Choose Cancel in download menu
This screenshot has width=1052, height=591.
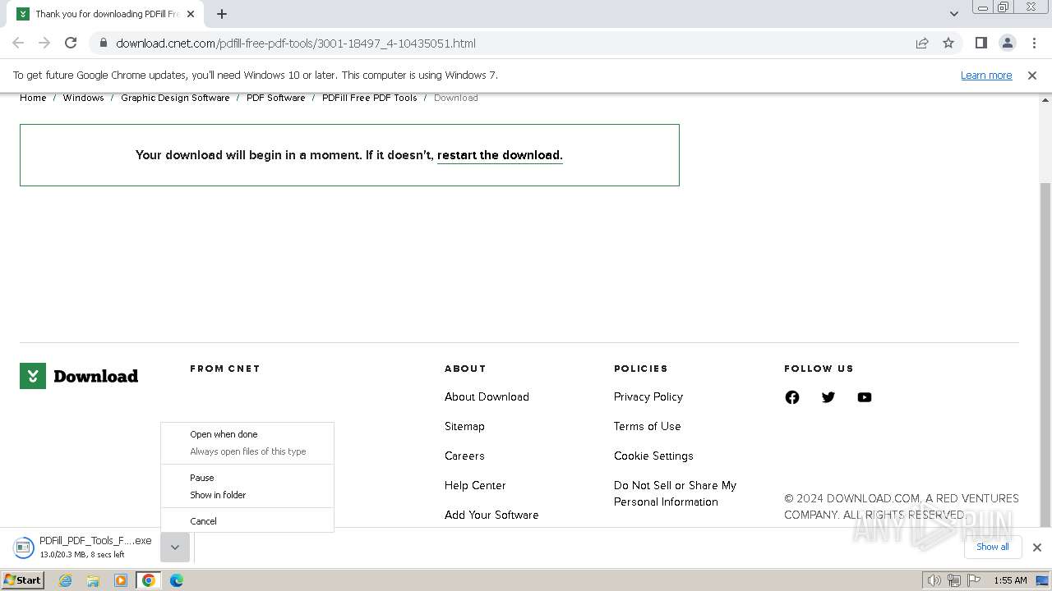247,521
